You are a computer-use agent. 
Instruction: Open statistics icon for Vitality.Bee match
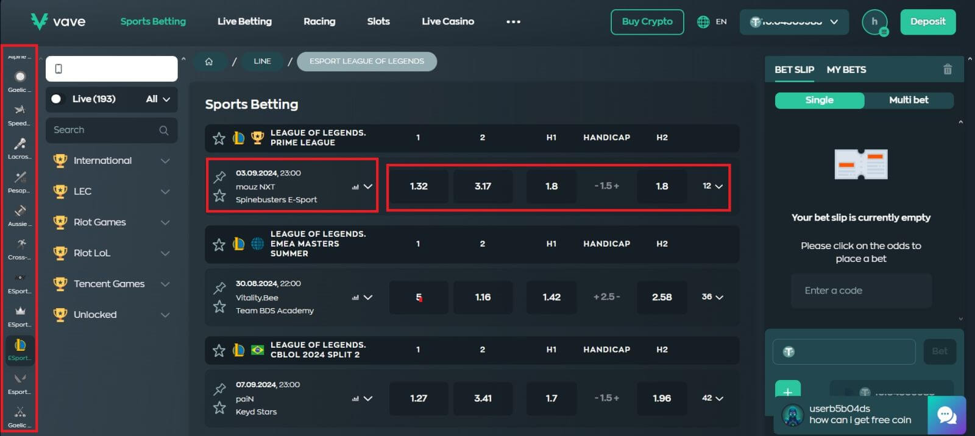(x=355, y=298)
